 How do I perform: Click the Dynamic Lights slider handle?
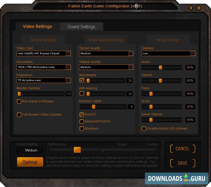[94, 107]
